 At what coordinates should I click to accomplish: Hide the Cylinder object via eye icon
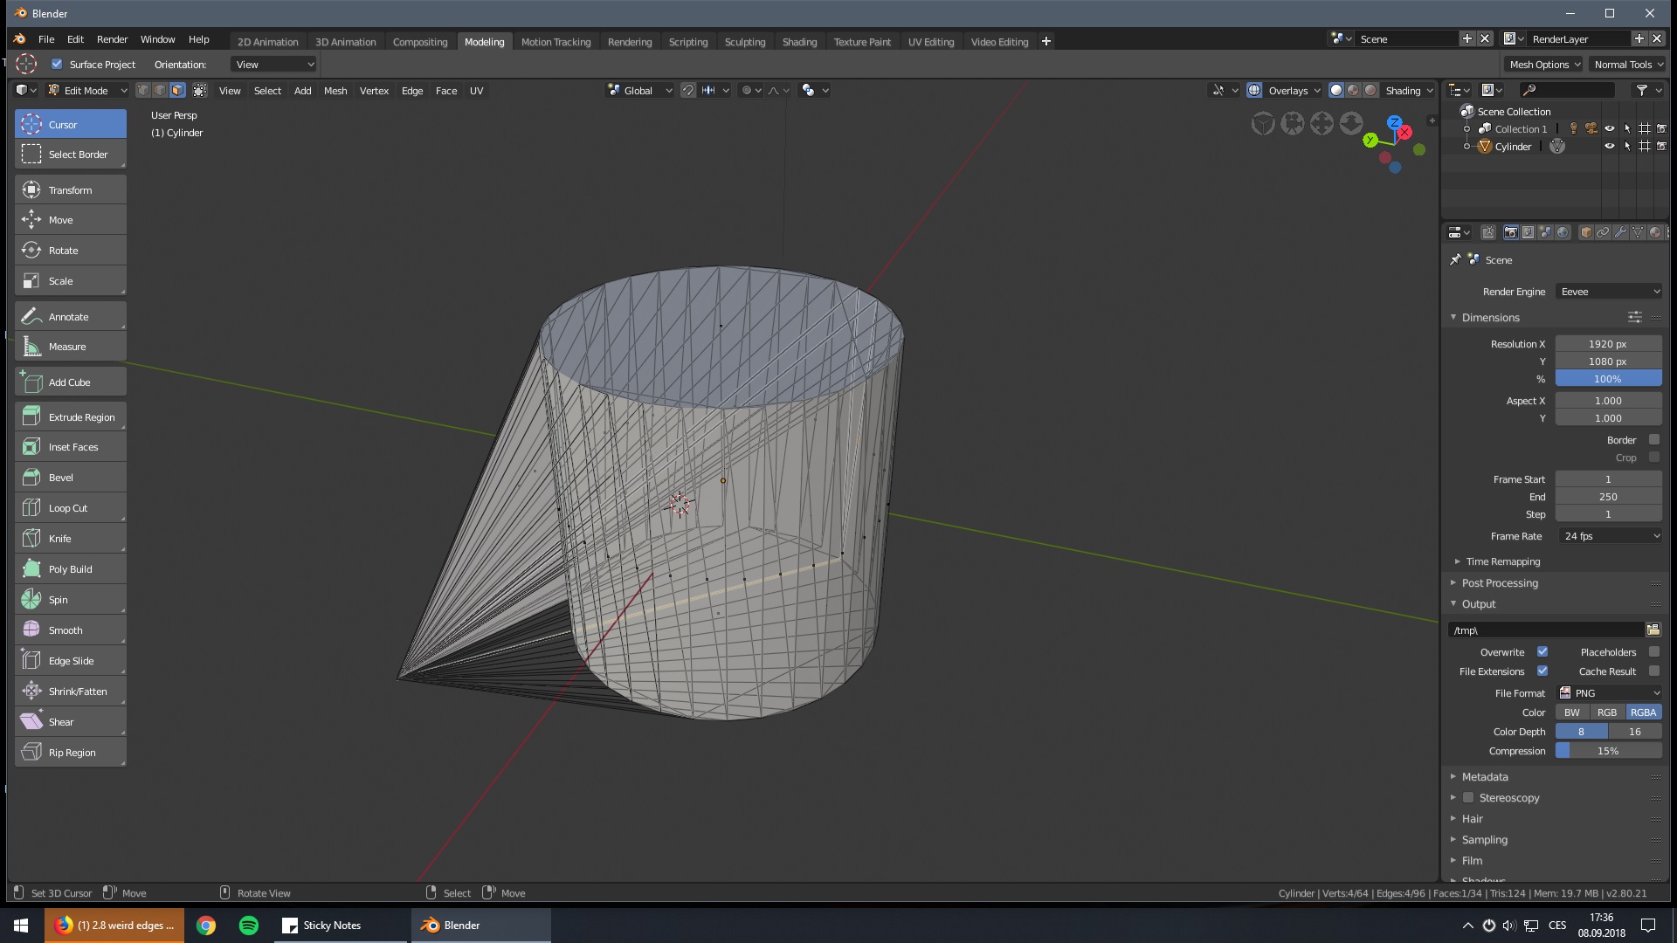(1610, 146)
